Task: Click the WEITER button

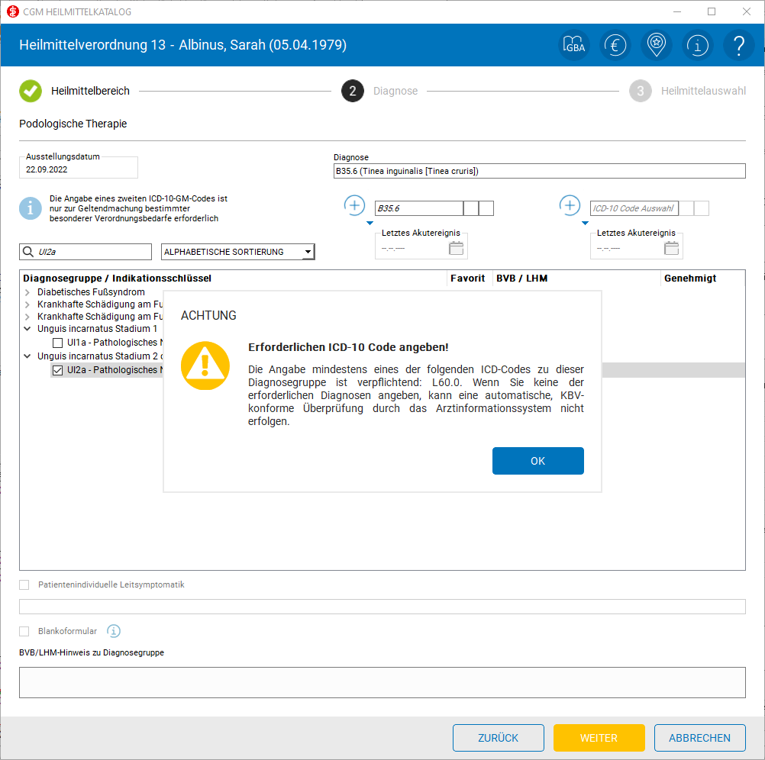Action: pos(599,738)
